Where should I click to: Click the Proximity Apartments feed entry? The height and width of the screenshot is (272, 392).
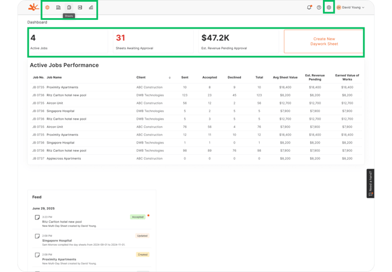pyautogui.click(x=59, y=259)
